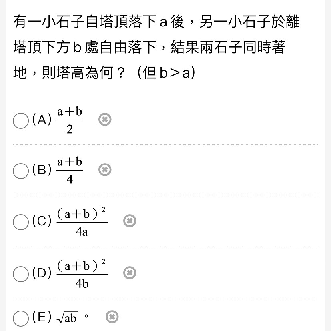Viewport: 331px width, 331px height.
Task: Click the (a+b)/4 fraction formula
Action: point(70,171)
